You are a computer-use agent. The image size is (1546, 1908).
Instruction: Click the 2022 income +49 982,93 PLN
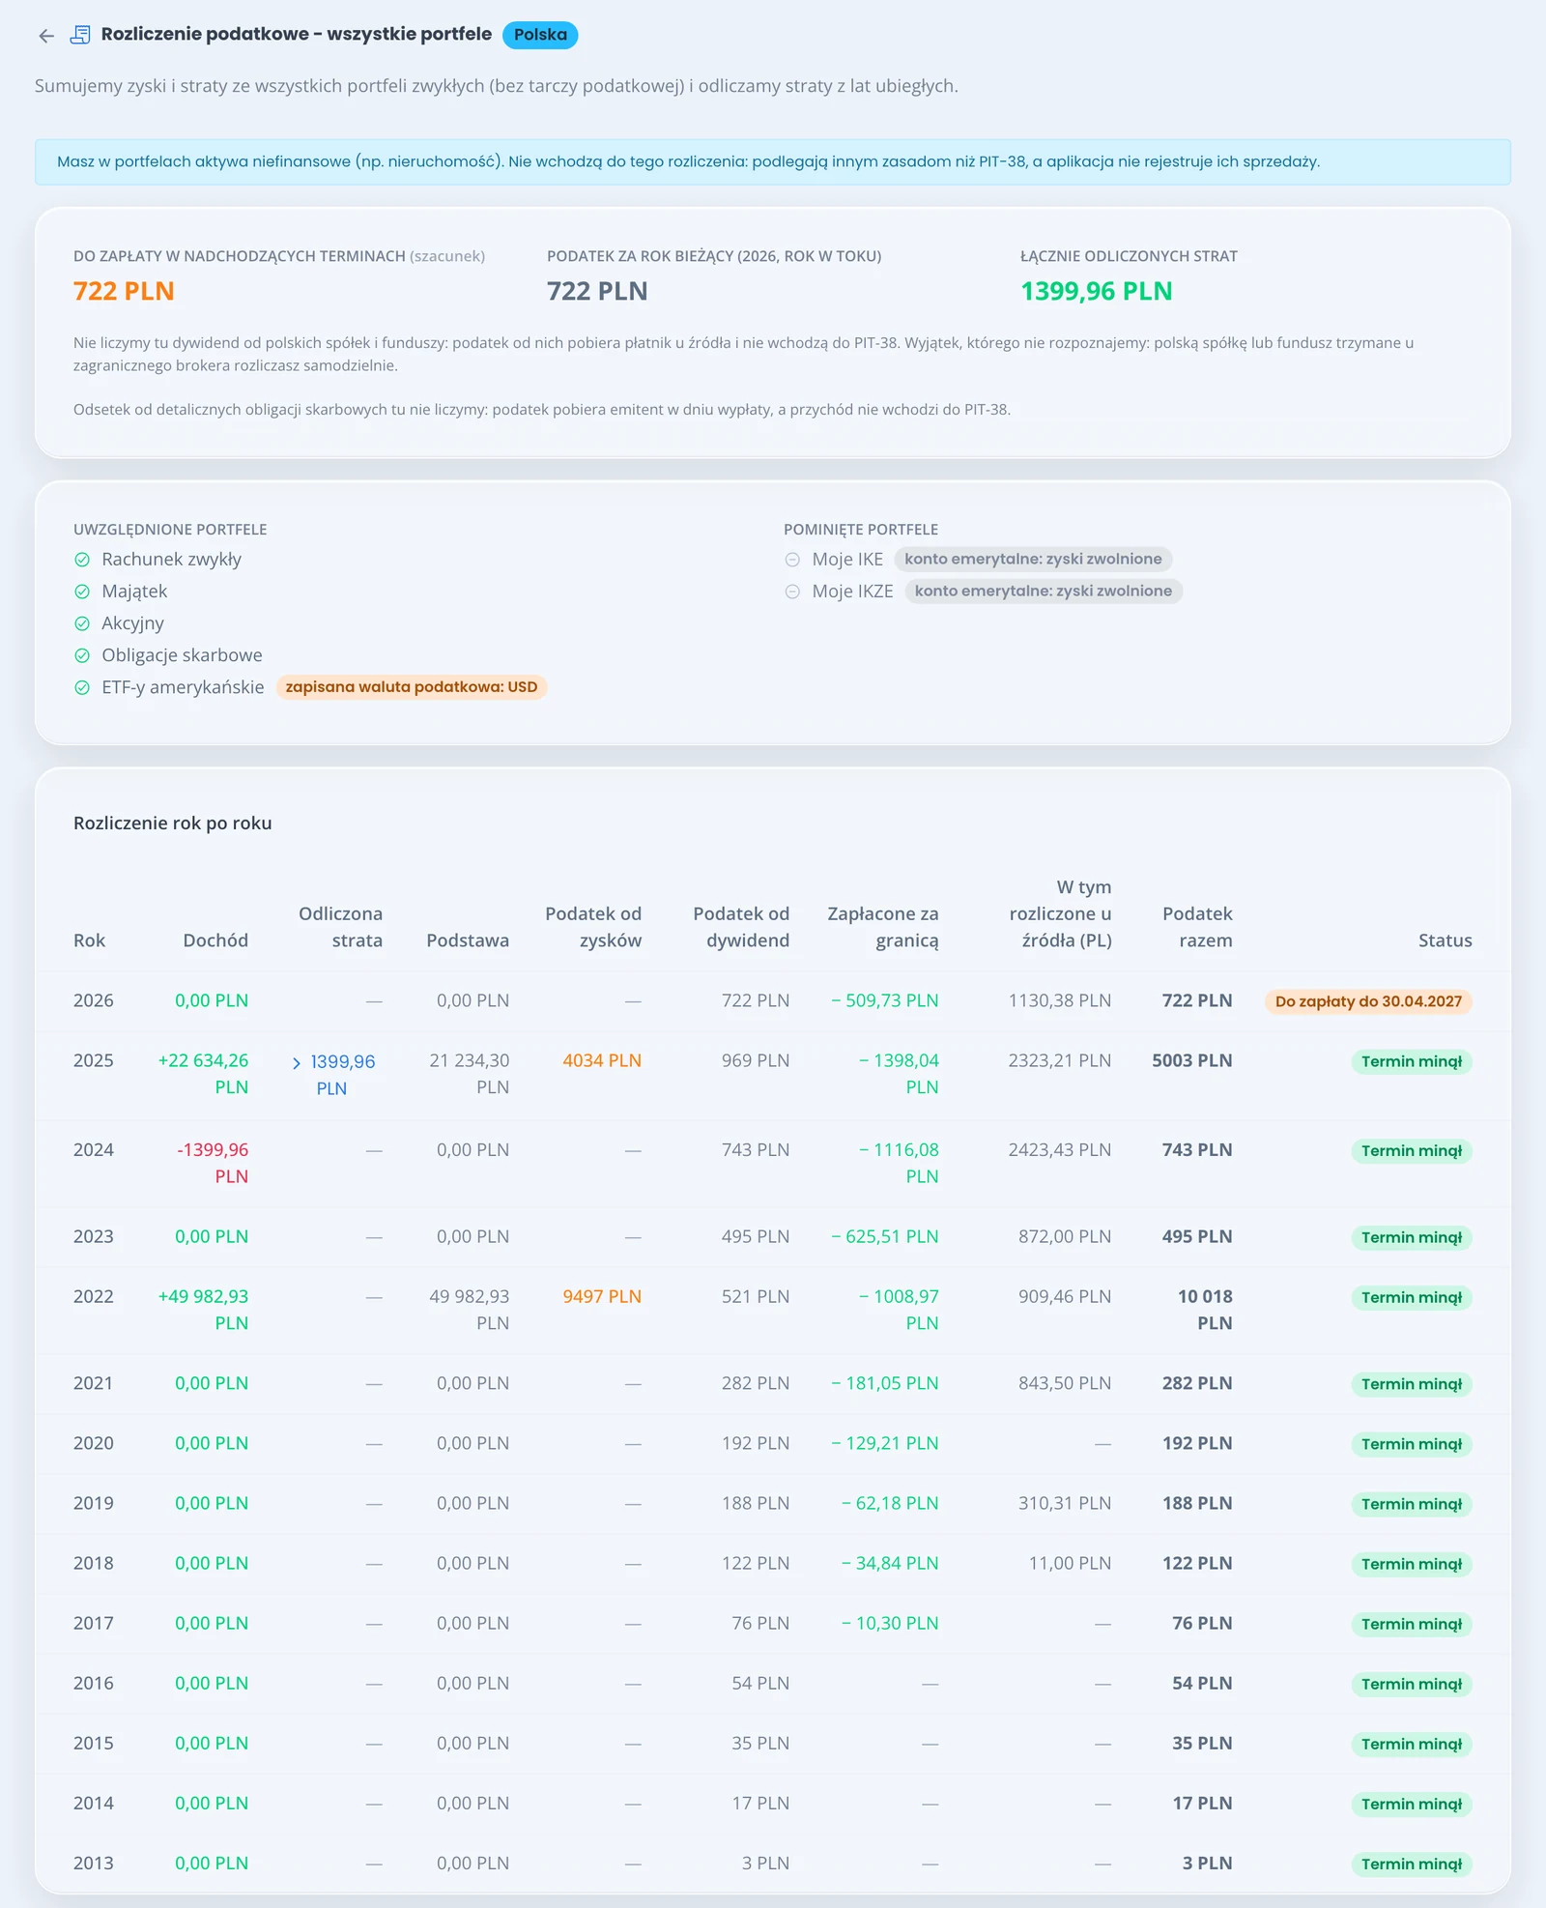[x=203, y=1310]
